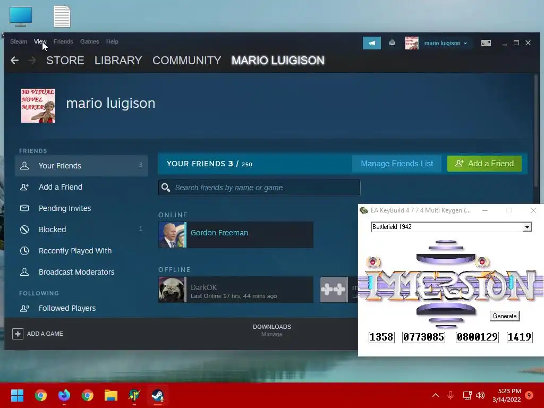This screenshot has height=408, width=544.
Task: Open the Friends menu
Action: (x=63, y=41)
